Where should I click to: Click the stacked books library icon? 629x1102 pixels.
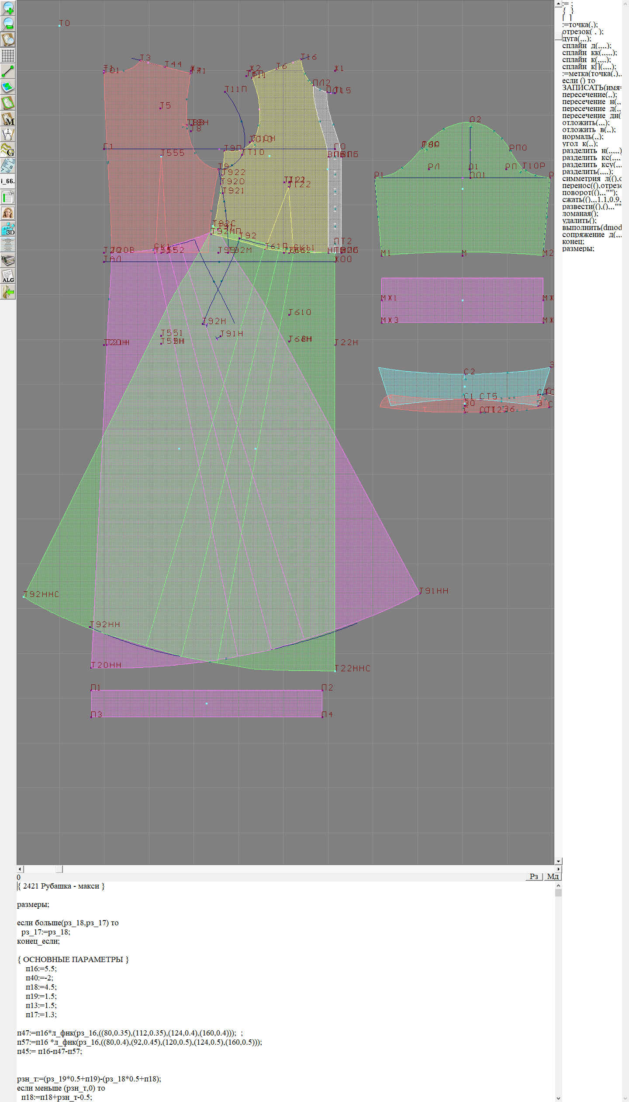coord(8,260)
